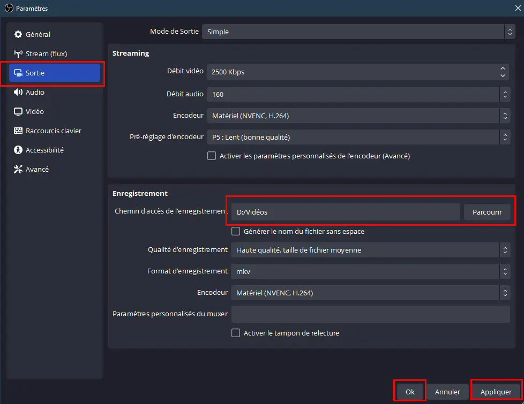Viewport: 524px width, 404px height.
Task: Click the Général gear icon
Action: [x=18, y=34]
